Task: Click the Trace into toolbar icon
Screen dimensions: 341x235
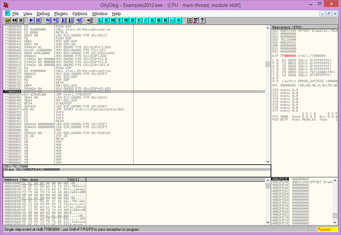Action: 64,20
